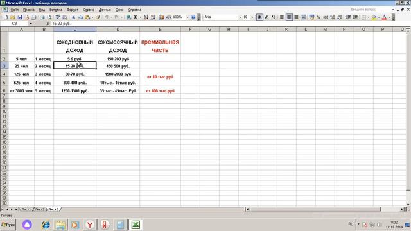The height and width of the screenshot is (231, 411).
Task: Cut selection with scissors icon
Action: click(73, 17)
